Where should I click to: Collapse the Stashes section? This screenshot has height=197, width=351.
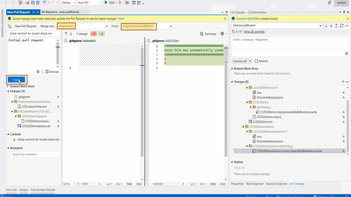click(x=232, y=162)
